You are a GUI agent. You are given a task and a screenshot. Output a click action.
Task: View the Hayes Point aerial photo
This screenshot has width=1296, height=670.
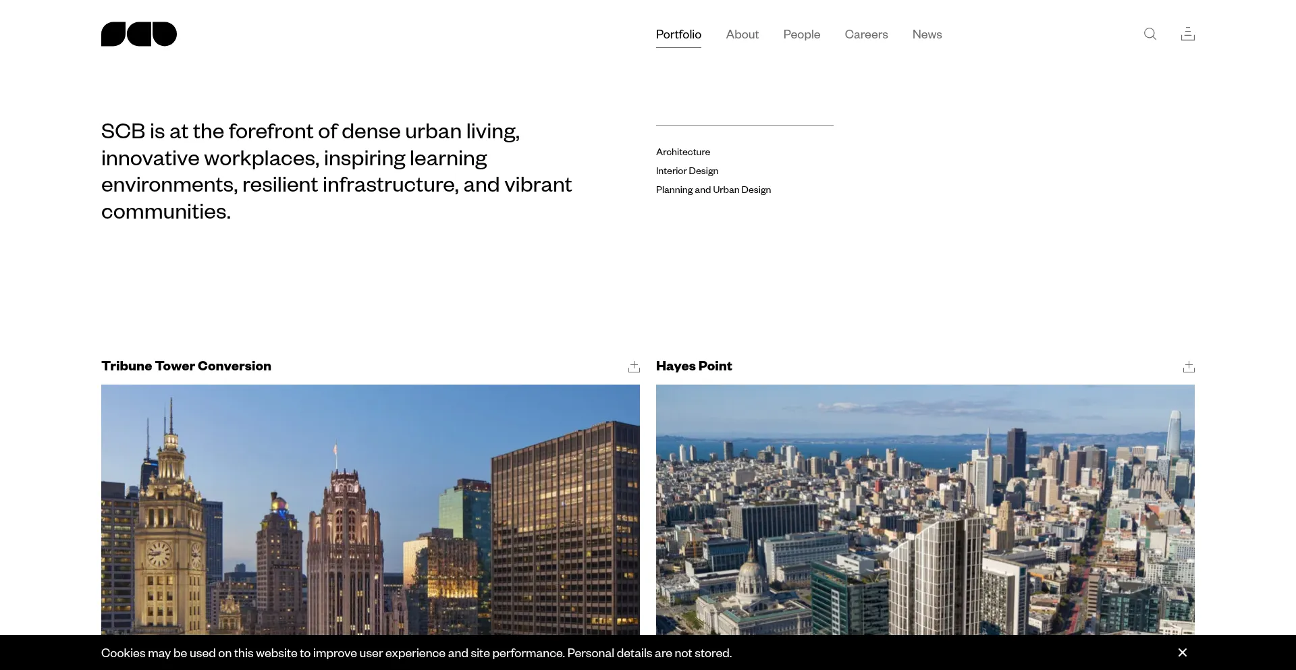(x=925, y=509)
